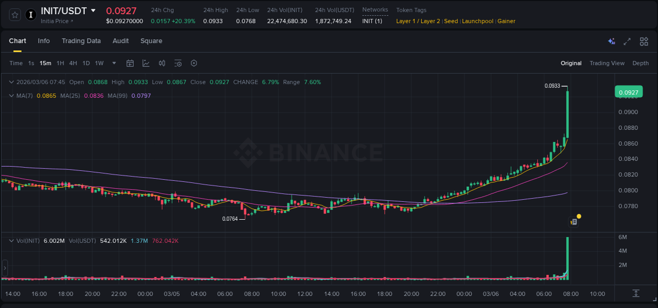
Task: Collapse the Vol(INIT) indicator panel
Action: [11, 241]
